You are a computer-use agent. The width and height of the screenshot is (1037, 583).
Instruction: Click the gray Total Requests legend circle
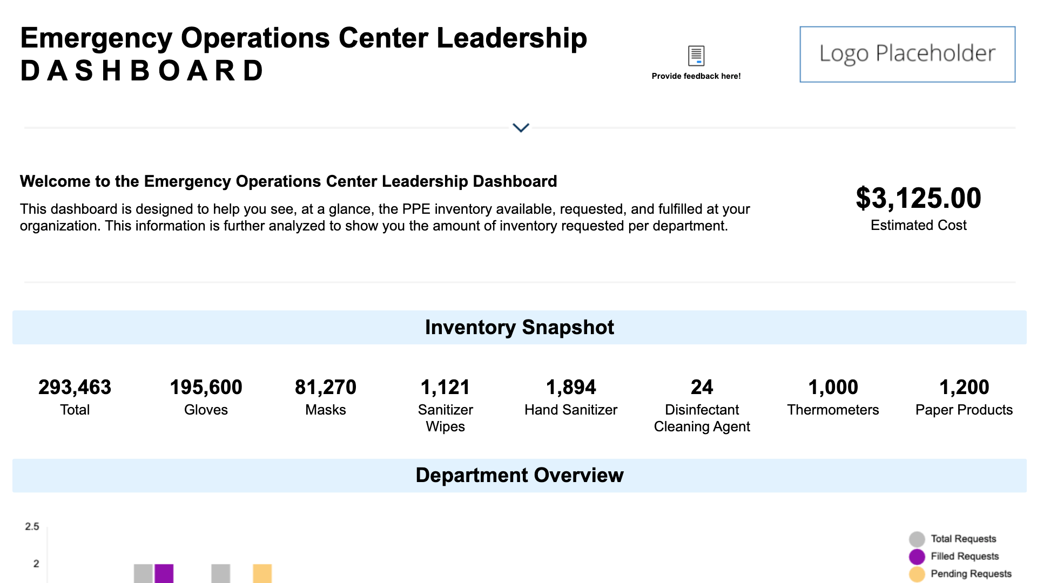click(917, 539)
